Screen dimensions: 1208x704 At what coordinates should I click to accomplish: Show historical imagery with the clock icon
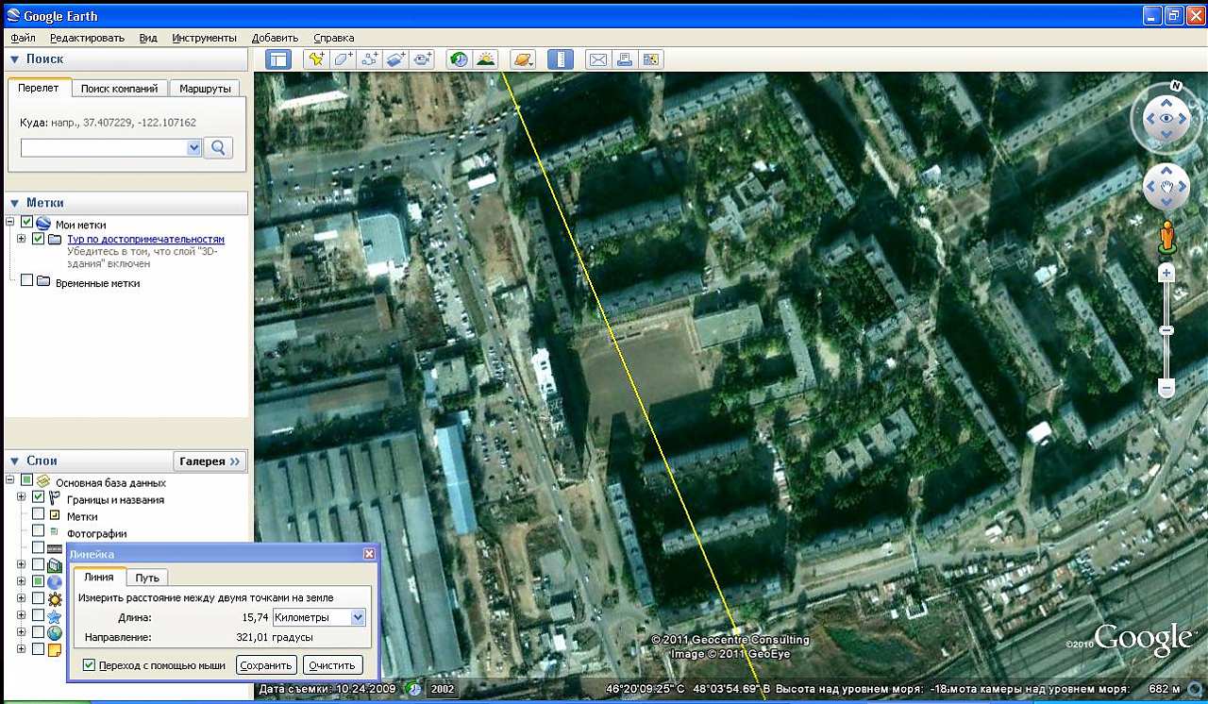pos(459,59)
